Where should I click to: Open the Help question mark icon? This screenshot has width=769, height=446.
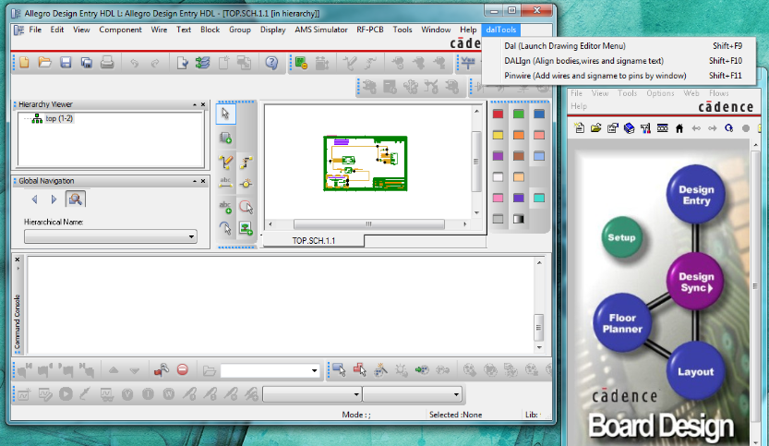pyautogui.click(x=271, y=63)
